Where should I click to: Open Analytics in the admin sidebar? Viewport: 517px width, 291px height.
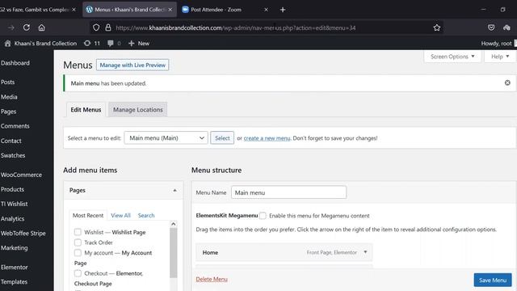13,219
